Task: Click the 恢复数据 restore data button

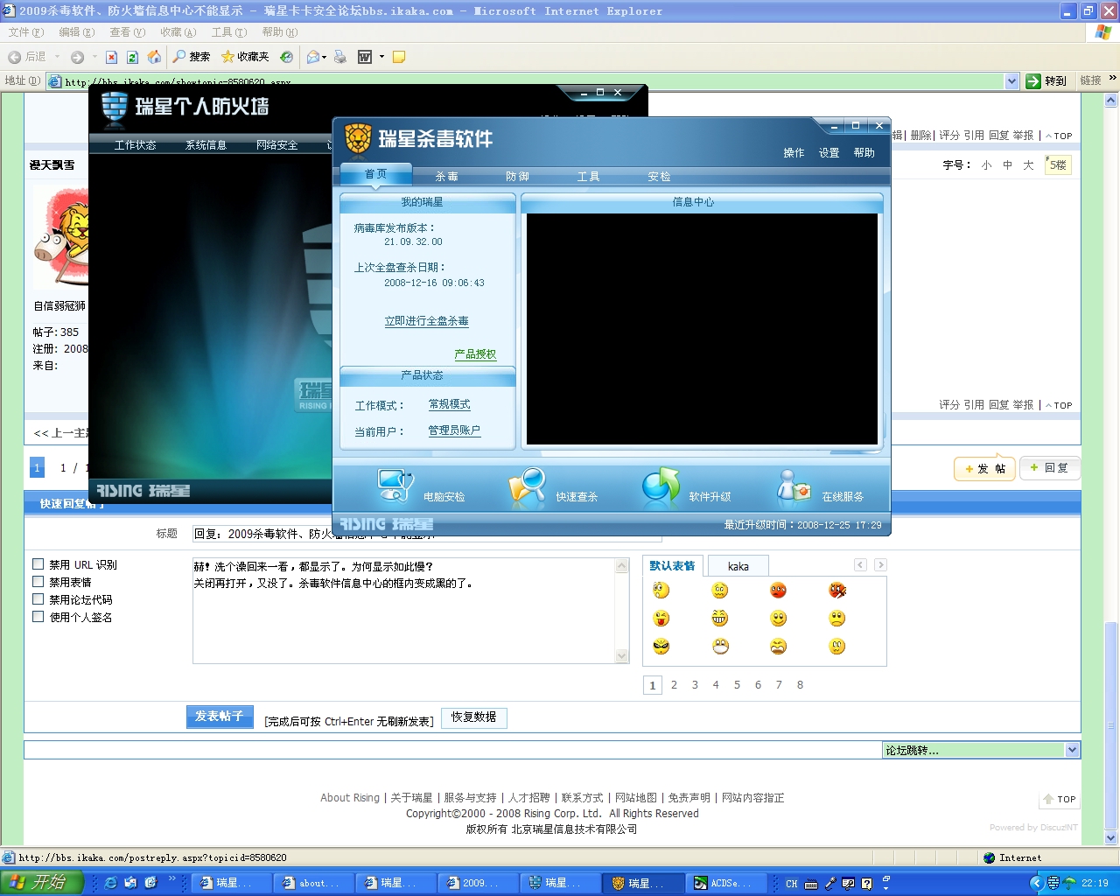Action: coord(473,717)
